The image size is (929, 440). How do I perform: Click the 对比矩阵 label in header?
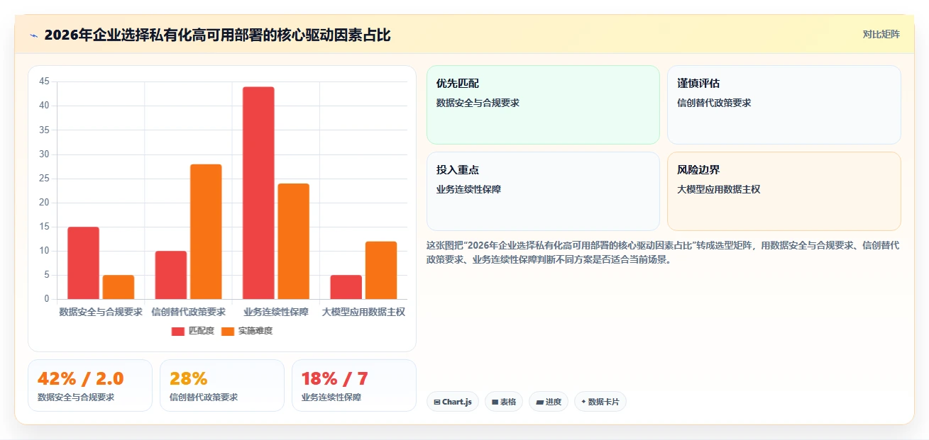881,35
